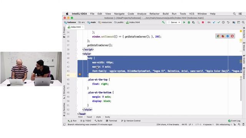This screenshot has width=246, height=138.
Task: Go to line position 44:10 indicator
Action: pos(184,125)
